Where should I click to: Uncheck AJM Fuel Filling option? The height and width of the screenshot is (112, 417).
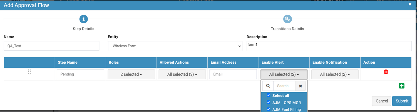[x=269, y=109]
